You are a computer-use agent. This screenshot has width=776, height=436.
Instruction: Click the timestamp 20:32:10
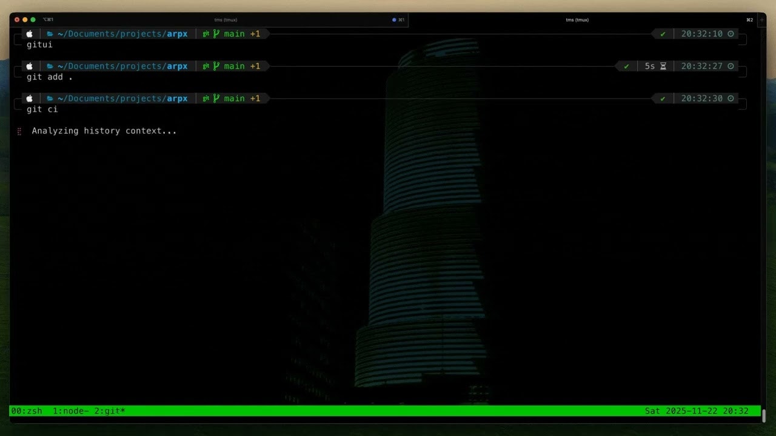click(x=702, y=34)
